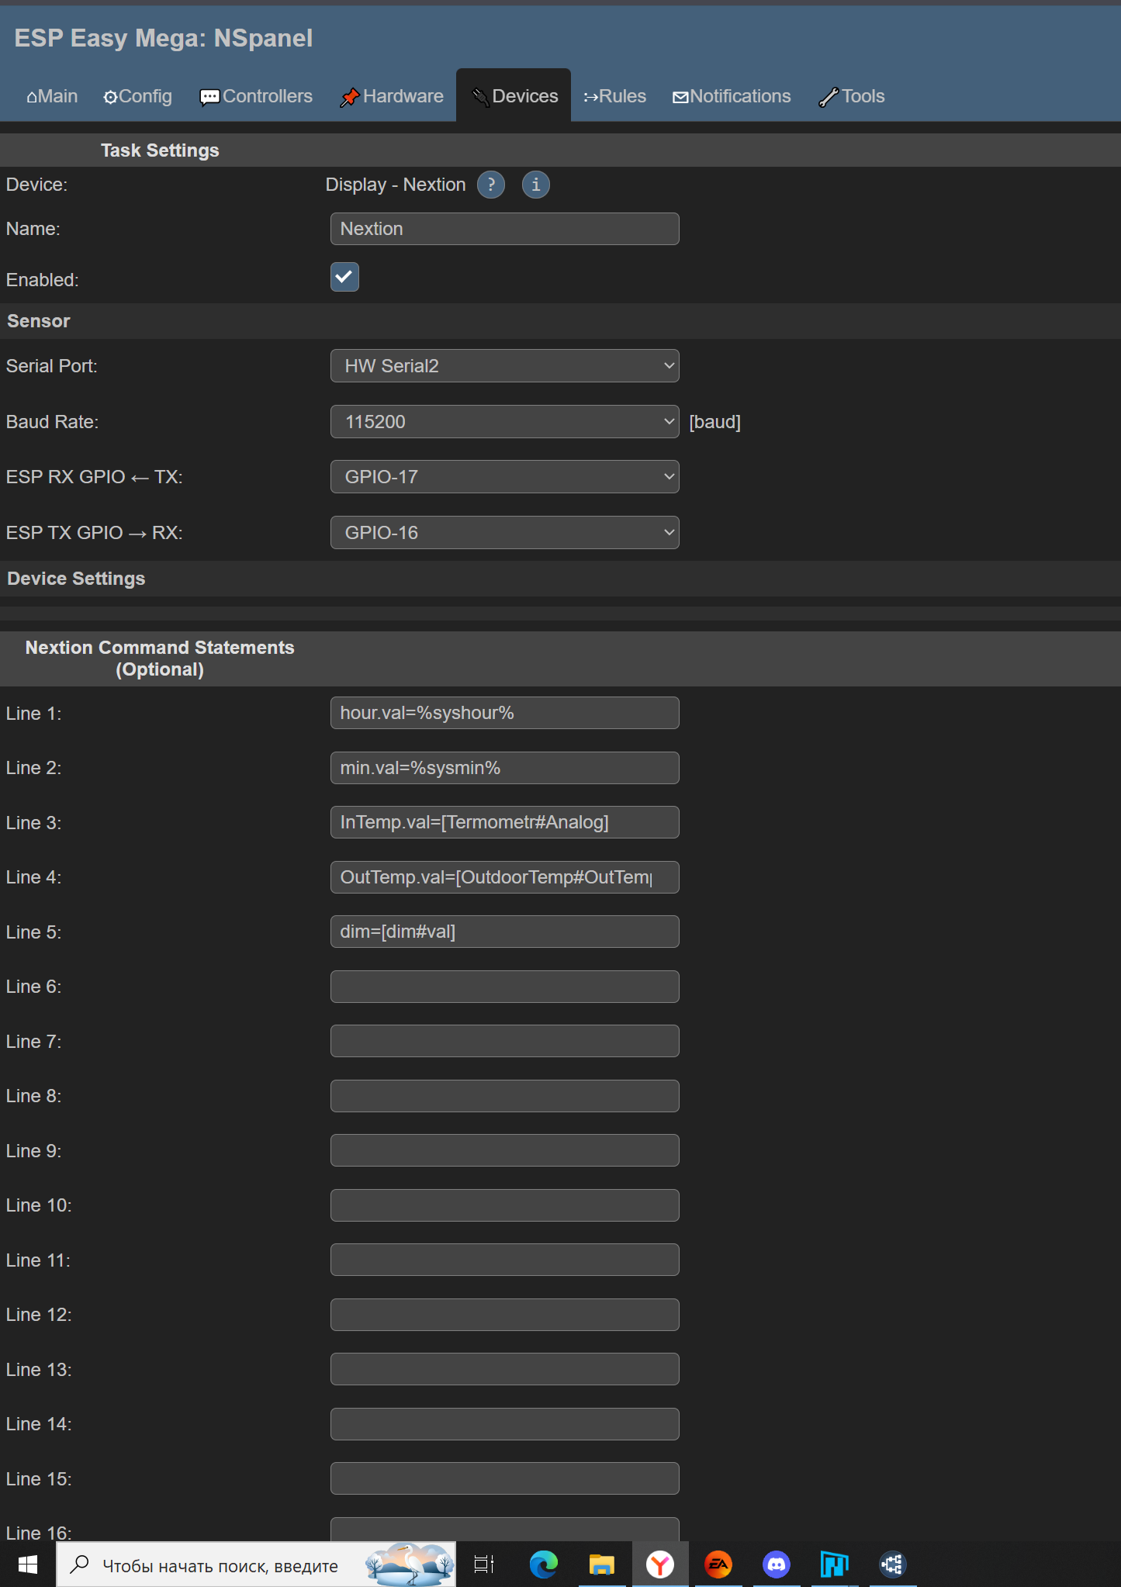Click the ESP Easy Mega: NSpanel title

[x=163, y=38]
